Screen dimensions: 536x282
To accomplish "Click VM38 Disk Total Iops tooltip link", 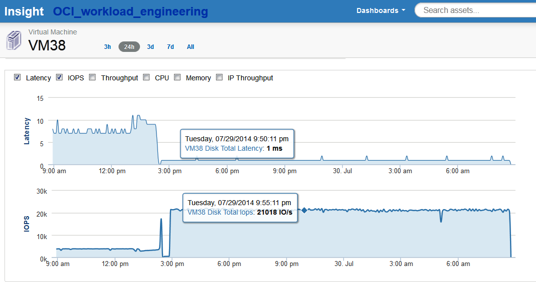I will click(x=220, y=212).
